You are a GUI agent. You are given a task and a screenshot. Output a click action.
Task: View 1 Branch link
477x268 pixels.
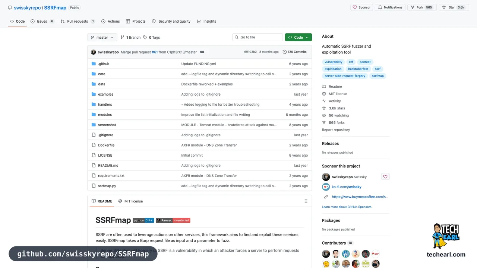point(130,37)
